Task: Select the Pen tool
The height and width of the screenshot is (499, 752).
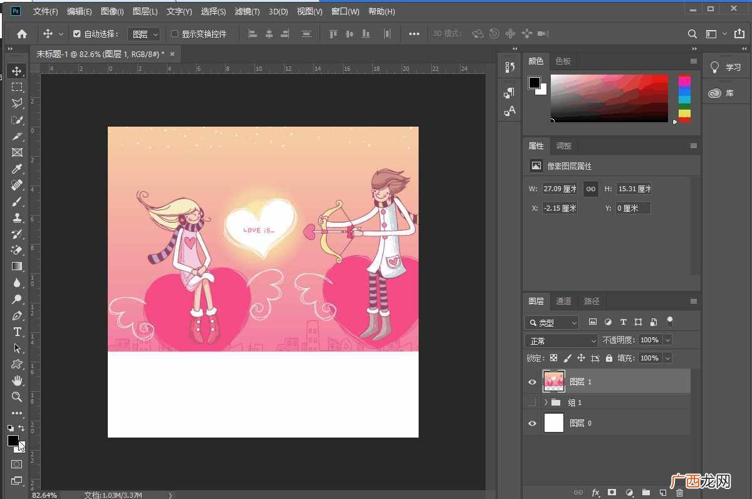Action: point(17,315)
